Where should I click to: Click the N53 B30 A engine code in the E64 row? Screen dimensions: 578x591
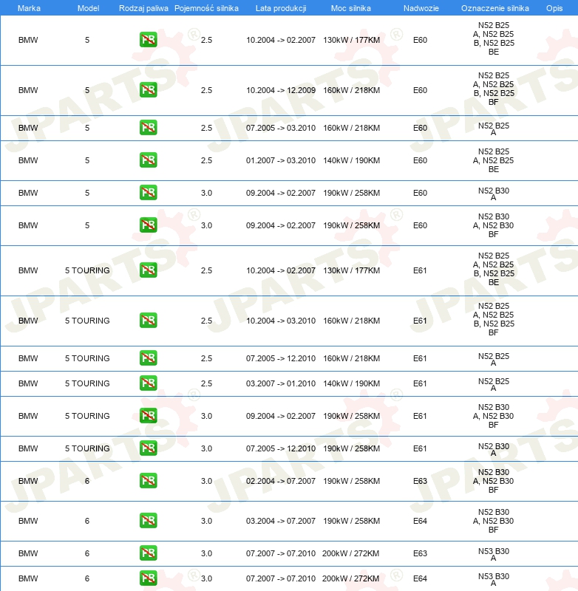494,579
